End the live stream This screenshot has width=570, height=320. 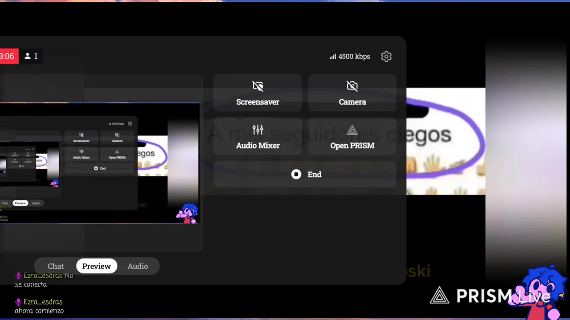305,174
